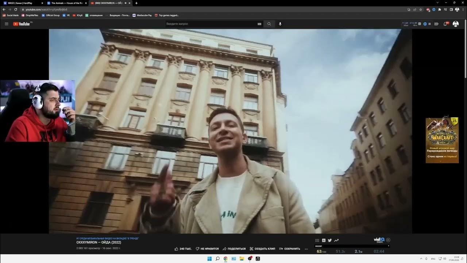Viewport: 467px width, 263px height.
Task: Like the video (240 тыс.)
Action: click(x=183, y=249)
